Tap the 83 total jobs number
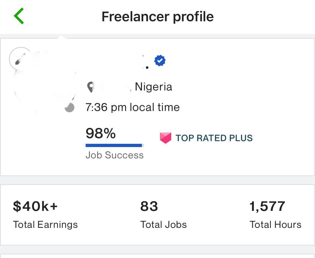Viewport: 315px width, 258px height. point(149,206)
